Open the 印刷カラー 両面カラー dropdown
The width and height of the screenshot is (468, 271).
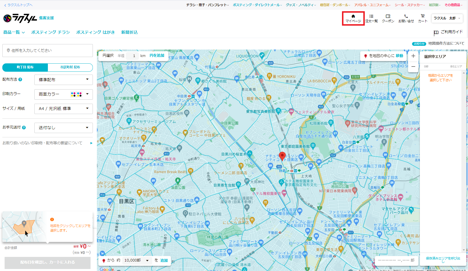coord(63,94)
